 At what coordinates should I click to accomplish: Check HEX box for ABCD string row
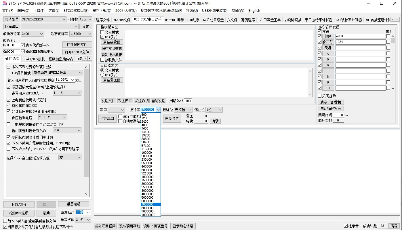pyautogui.click(x=388, y=36)
